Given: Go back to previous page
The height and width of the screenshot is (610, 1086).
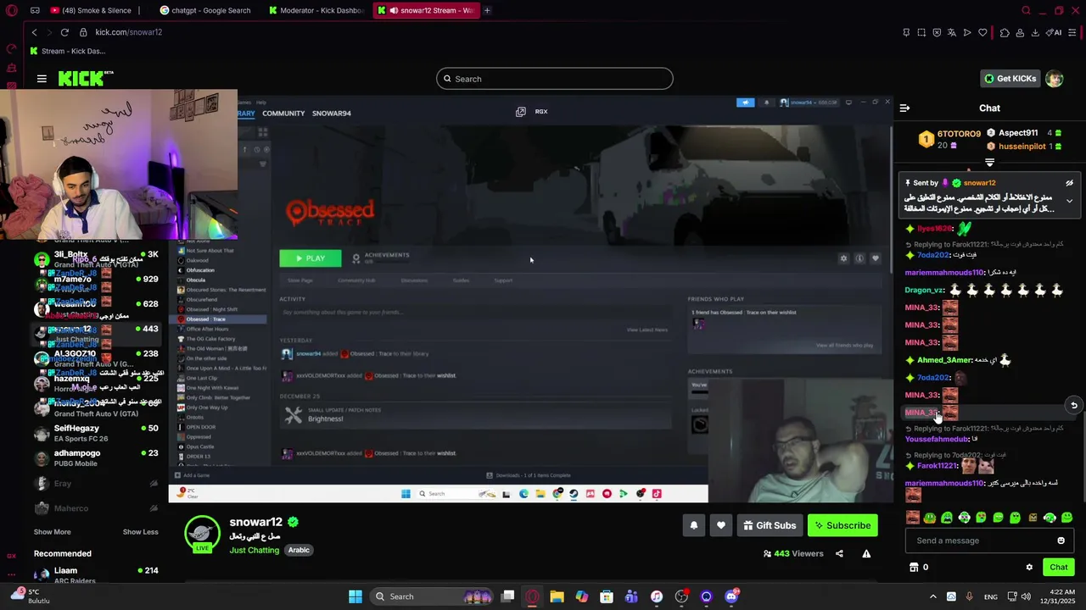Looking at the screenshot, I should click(34, 32).
